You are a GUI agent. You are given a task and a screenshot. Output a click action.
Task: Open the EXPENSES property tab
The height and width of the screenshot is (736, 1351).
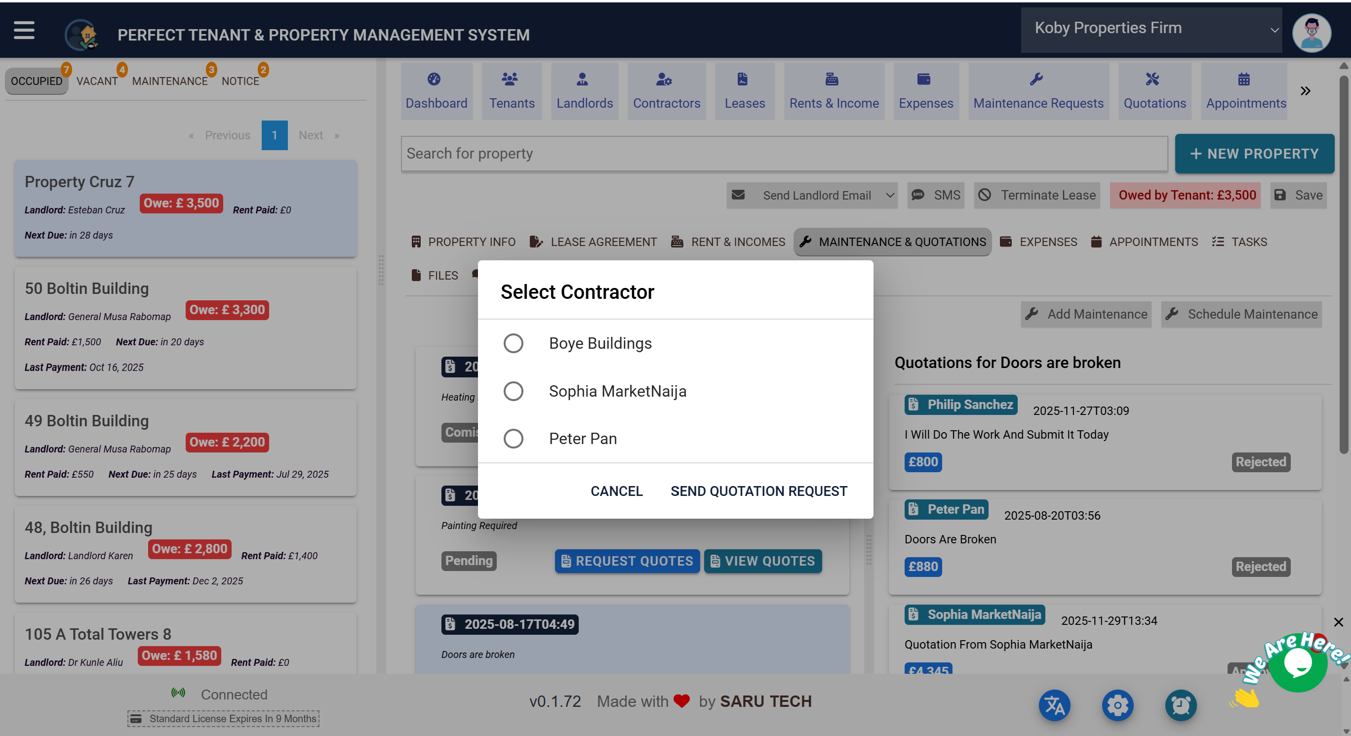click(x=1038, y=242)
